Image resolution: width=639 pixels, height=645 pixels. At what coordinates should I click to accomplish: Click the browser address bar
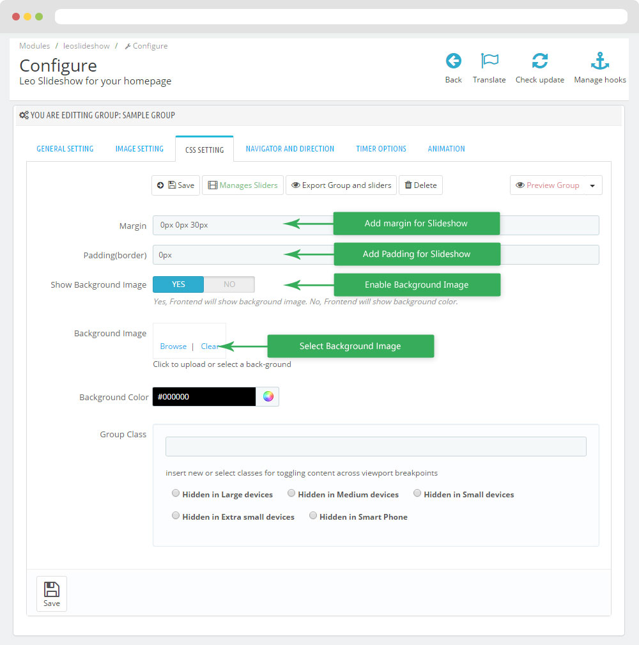click(341, 17)
